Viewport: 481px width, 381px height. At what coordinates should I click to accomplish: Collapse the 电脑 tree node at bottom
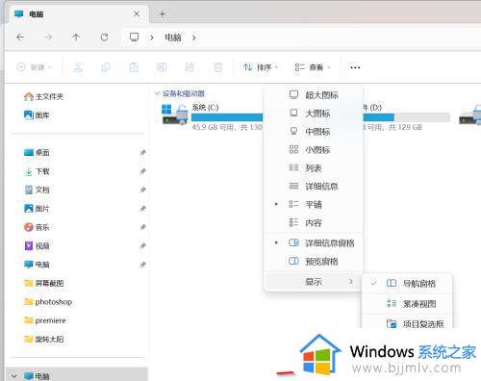pyautogui.click(x=14, y=375)
